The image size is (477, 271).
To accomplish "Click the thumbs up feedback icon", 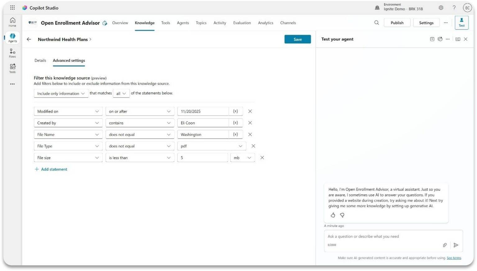I will [x=333, y=215].
